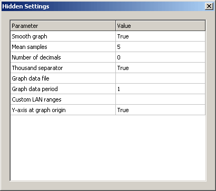This screenshot has height=191, width=216.
Task: Click the value 1 for Graph data period
Action: tap(160, 89)
